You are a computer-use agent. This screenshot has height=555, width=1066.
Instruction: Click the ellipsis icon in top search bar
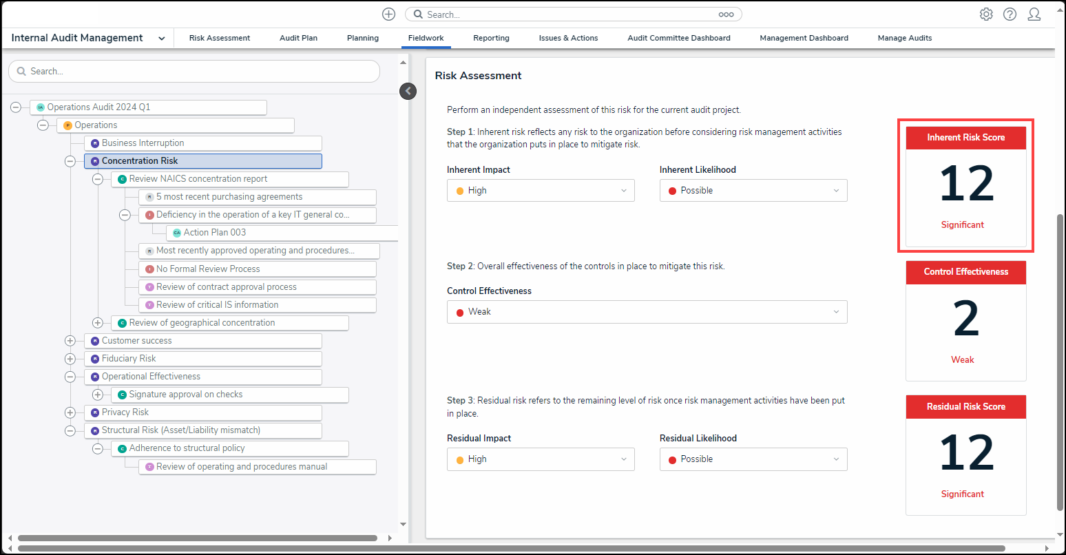(x=726, y=14)
